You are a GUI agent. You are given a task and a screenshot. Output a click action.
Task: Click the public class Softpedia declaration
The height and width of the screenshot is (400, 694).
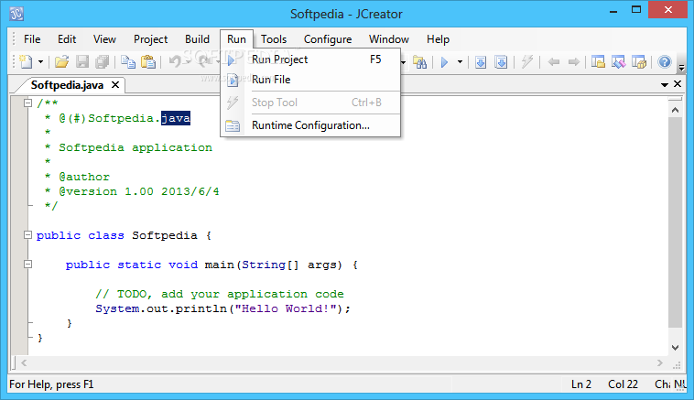click(124, 235)
